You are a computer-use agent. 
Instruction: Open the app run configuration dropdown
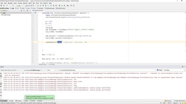19,5
